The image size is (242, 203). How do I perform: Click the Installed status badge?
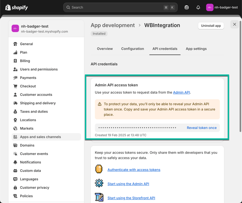pos(99,34)
